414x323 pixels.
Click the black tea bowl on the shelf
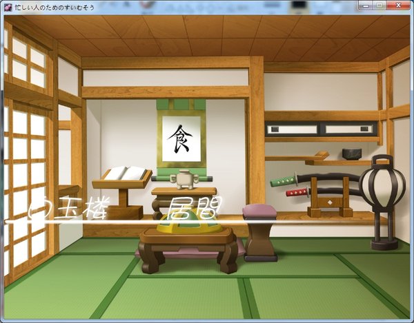pos(352,154)
